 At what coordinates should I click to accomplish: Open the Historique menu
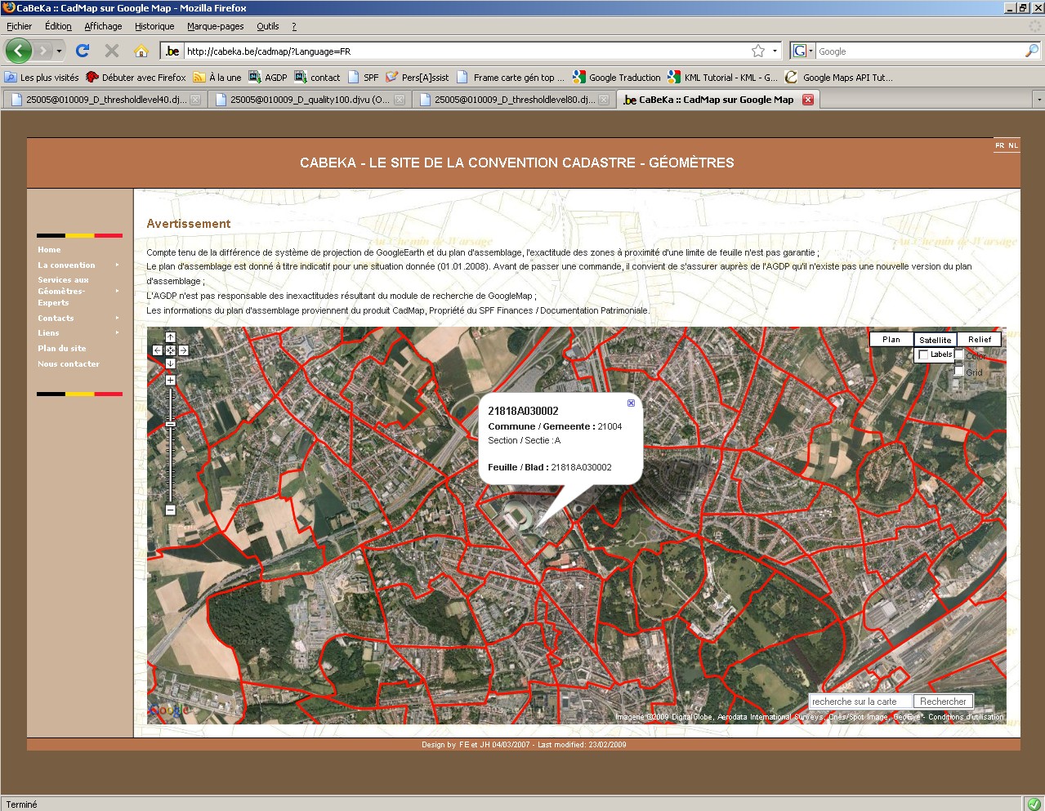154,26
